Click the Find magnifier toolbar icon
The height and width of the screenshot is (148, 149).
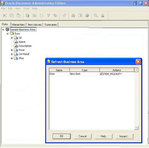[x=96, y=16]
